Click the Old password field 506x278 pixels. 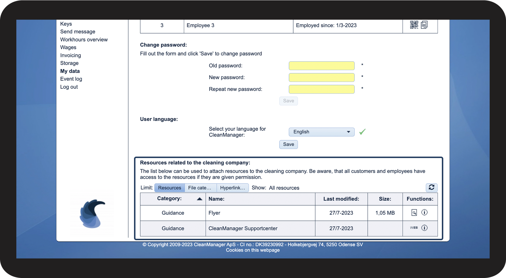(x=321, y=66)
